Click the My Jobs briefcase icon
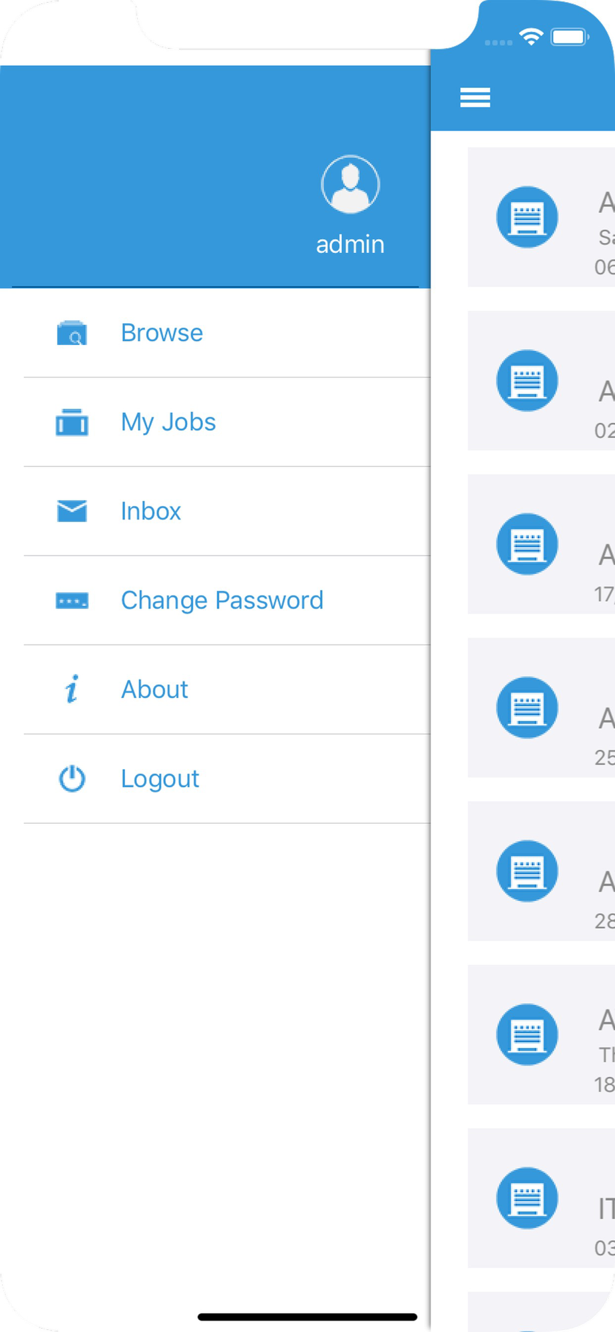This screenshot has height=1332, width=615. 72,422
